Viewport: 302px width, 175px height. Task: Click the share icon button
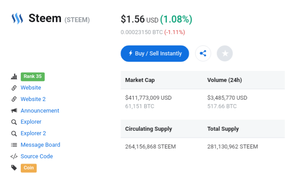click(203, 54)
